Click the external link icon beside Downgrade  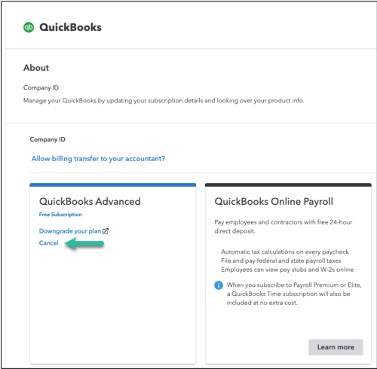(x=106, y=231)
